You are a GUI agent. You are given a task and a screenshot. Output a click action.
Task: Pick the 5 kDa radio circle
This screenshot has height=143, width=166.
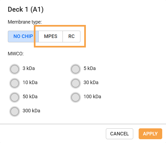click(76, 69)
